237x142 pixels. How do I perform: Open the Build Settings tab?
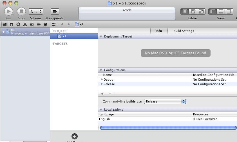[x=184, y=31]
